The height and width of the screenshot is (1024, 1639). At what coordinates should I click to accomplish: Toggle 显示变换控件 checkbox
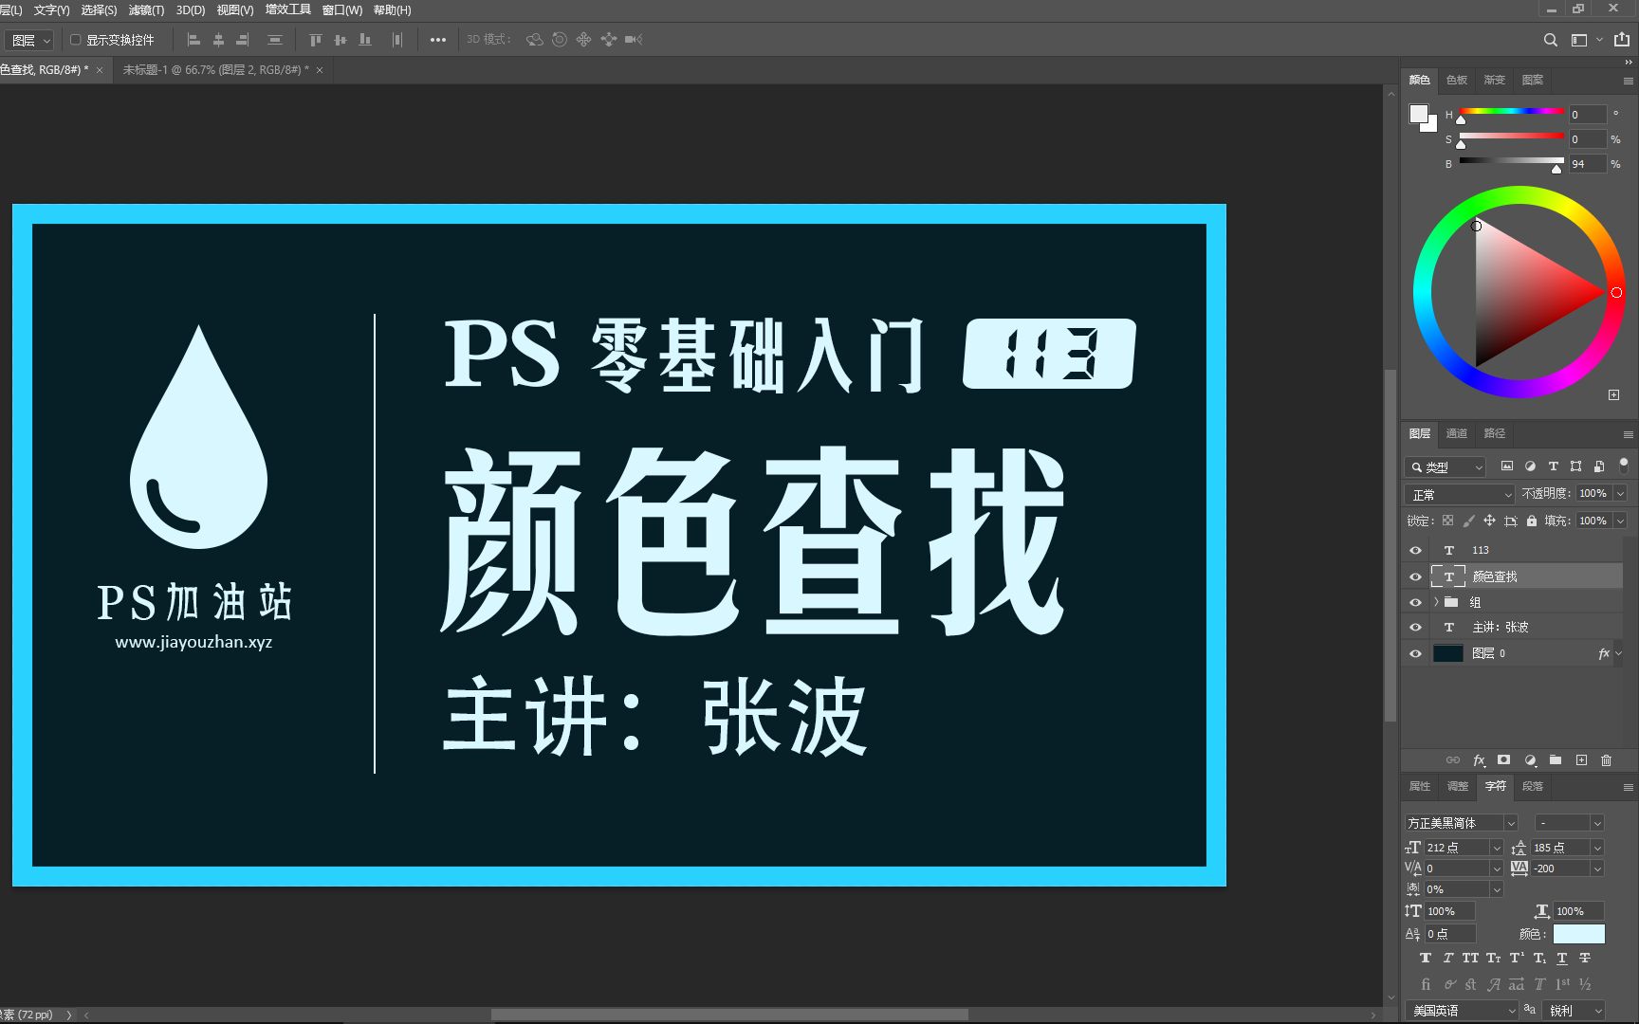pyautogui.click(x=77, y=39)
